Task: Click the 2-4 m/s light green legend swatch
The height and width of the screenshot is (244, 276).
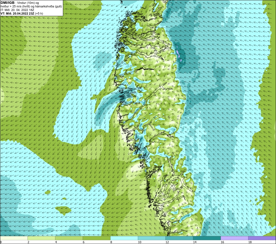Action: pyautogui.click(x=41, y=238)
